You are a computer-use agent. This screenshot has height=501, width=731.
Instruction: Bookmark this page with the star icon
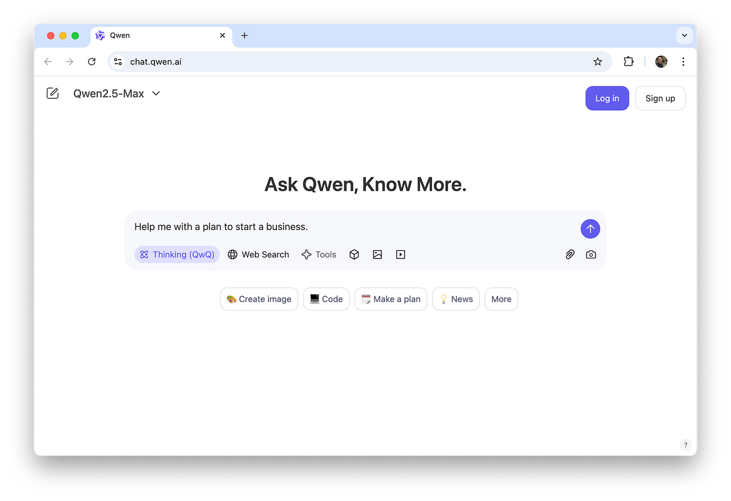point(597,61)
